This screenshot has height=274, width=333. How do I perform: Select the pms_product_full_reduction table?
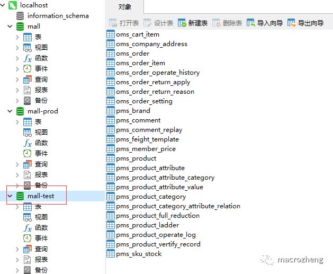(x=158, y=216)
